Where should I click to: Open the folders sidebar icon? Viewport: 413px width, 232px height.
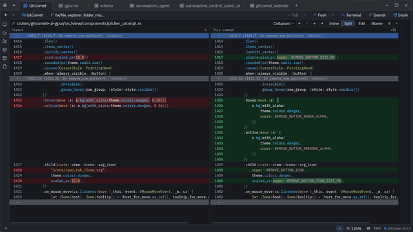pos(5,41)
